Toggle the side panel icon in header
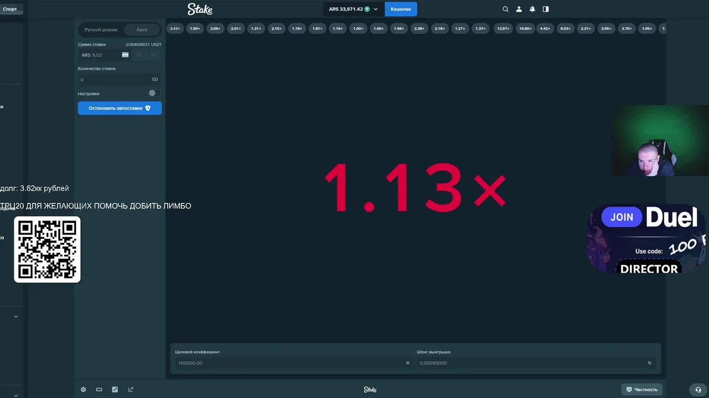709x398 pixels. 546,9
